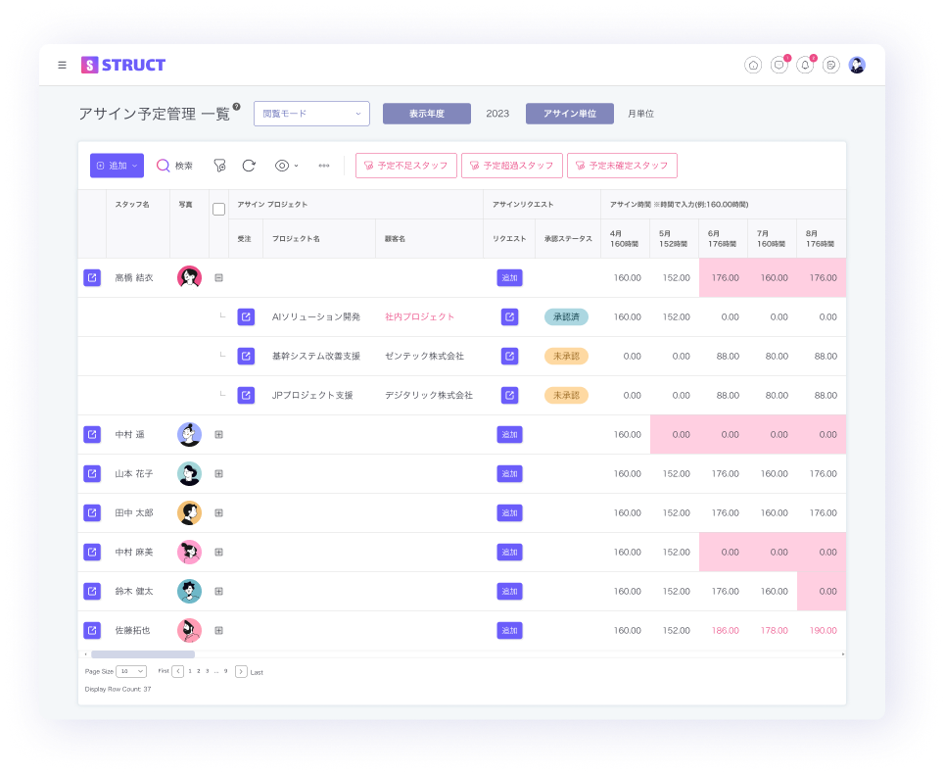
Task: Click the 社内プロジェクト link
Action: [x=419, y=316]
